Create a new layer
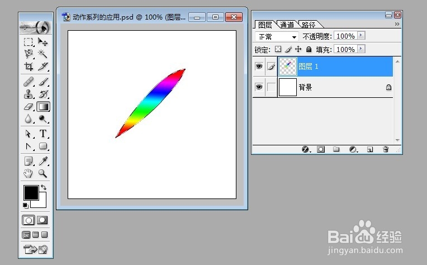Screen dimensions: 427x265 click(370, 149)
